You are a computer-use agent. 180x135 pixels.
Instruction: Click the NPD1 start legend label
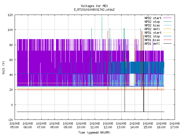(153, 33)
